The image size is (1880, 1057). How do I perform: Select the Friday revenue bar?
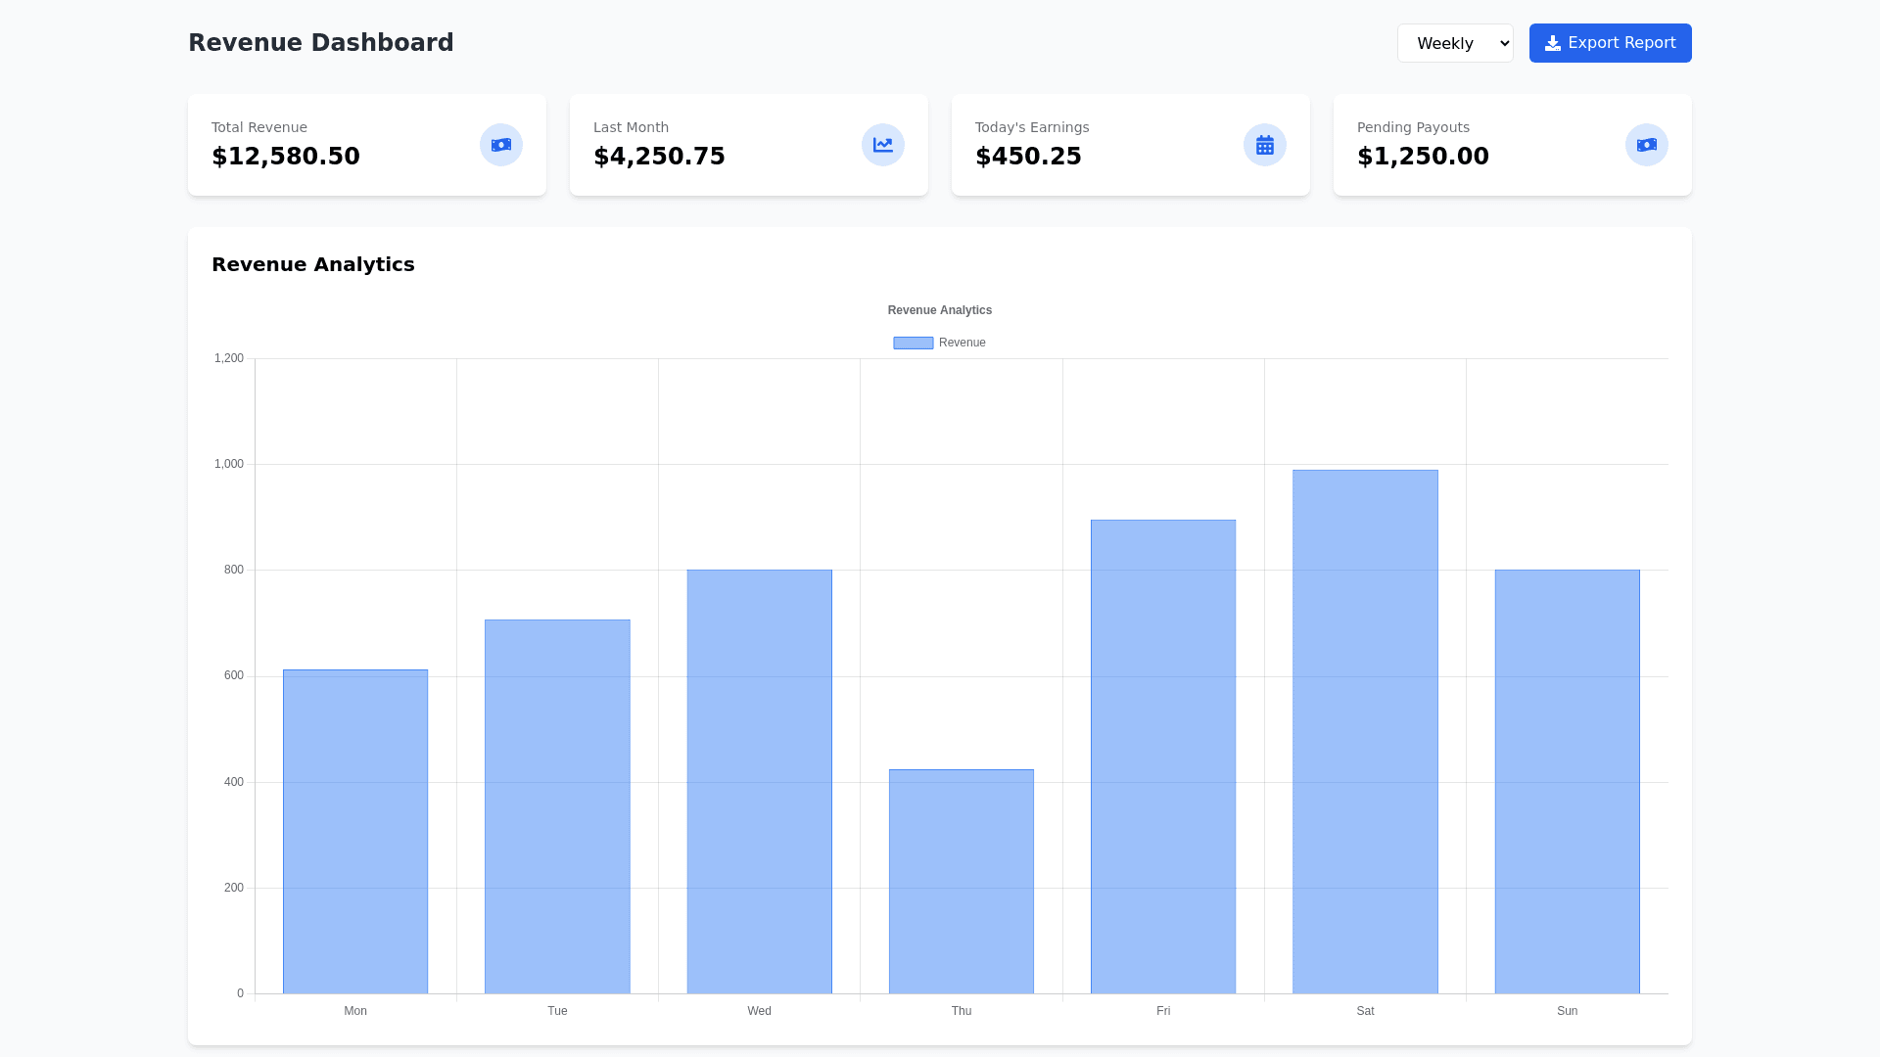click(x=1162, y=757)
